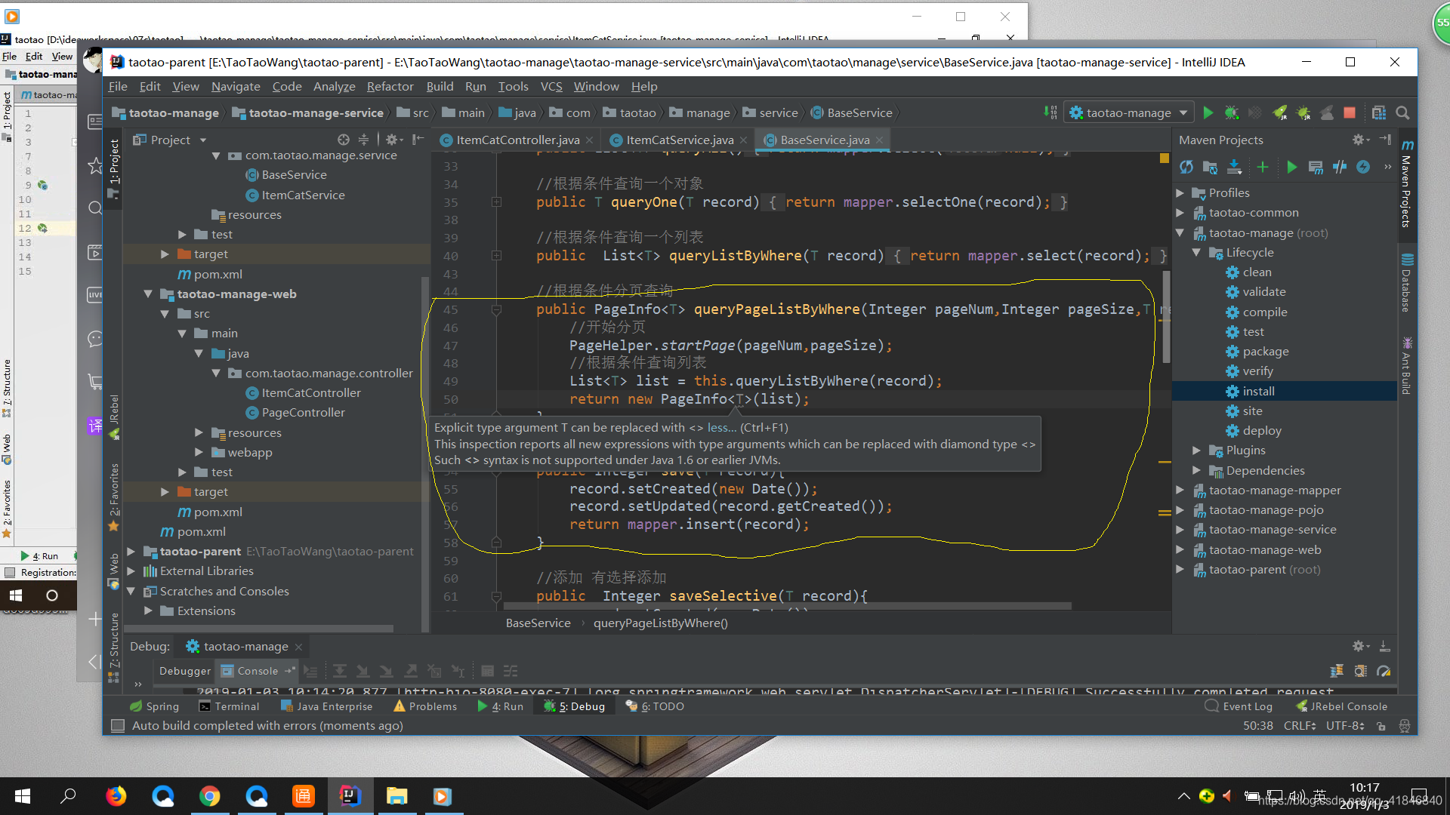Expand the Plugins node in Maven panel
The height and width of the screenshot is (815, 1450).
(1196, 451)
